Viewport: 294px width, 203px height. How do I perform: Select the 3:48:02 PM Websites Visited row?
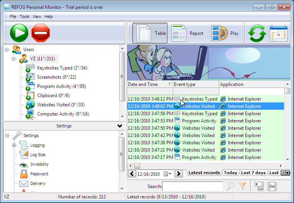point(206,106)
